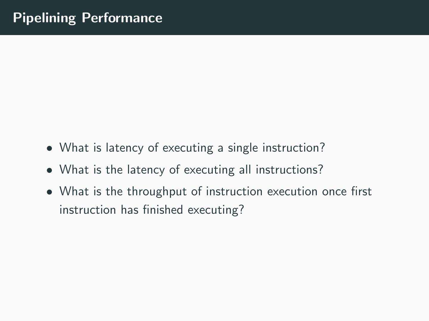Click "instructions?" ending the second bullet
This screenshot has height=321, width=429.
pos(289,170)
